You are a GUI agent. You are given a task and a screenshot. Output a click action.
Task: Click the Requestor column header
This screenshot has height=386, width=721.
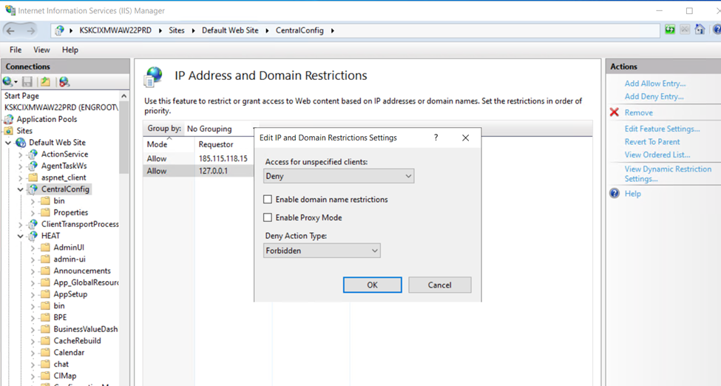coord(216,144)
